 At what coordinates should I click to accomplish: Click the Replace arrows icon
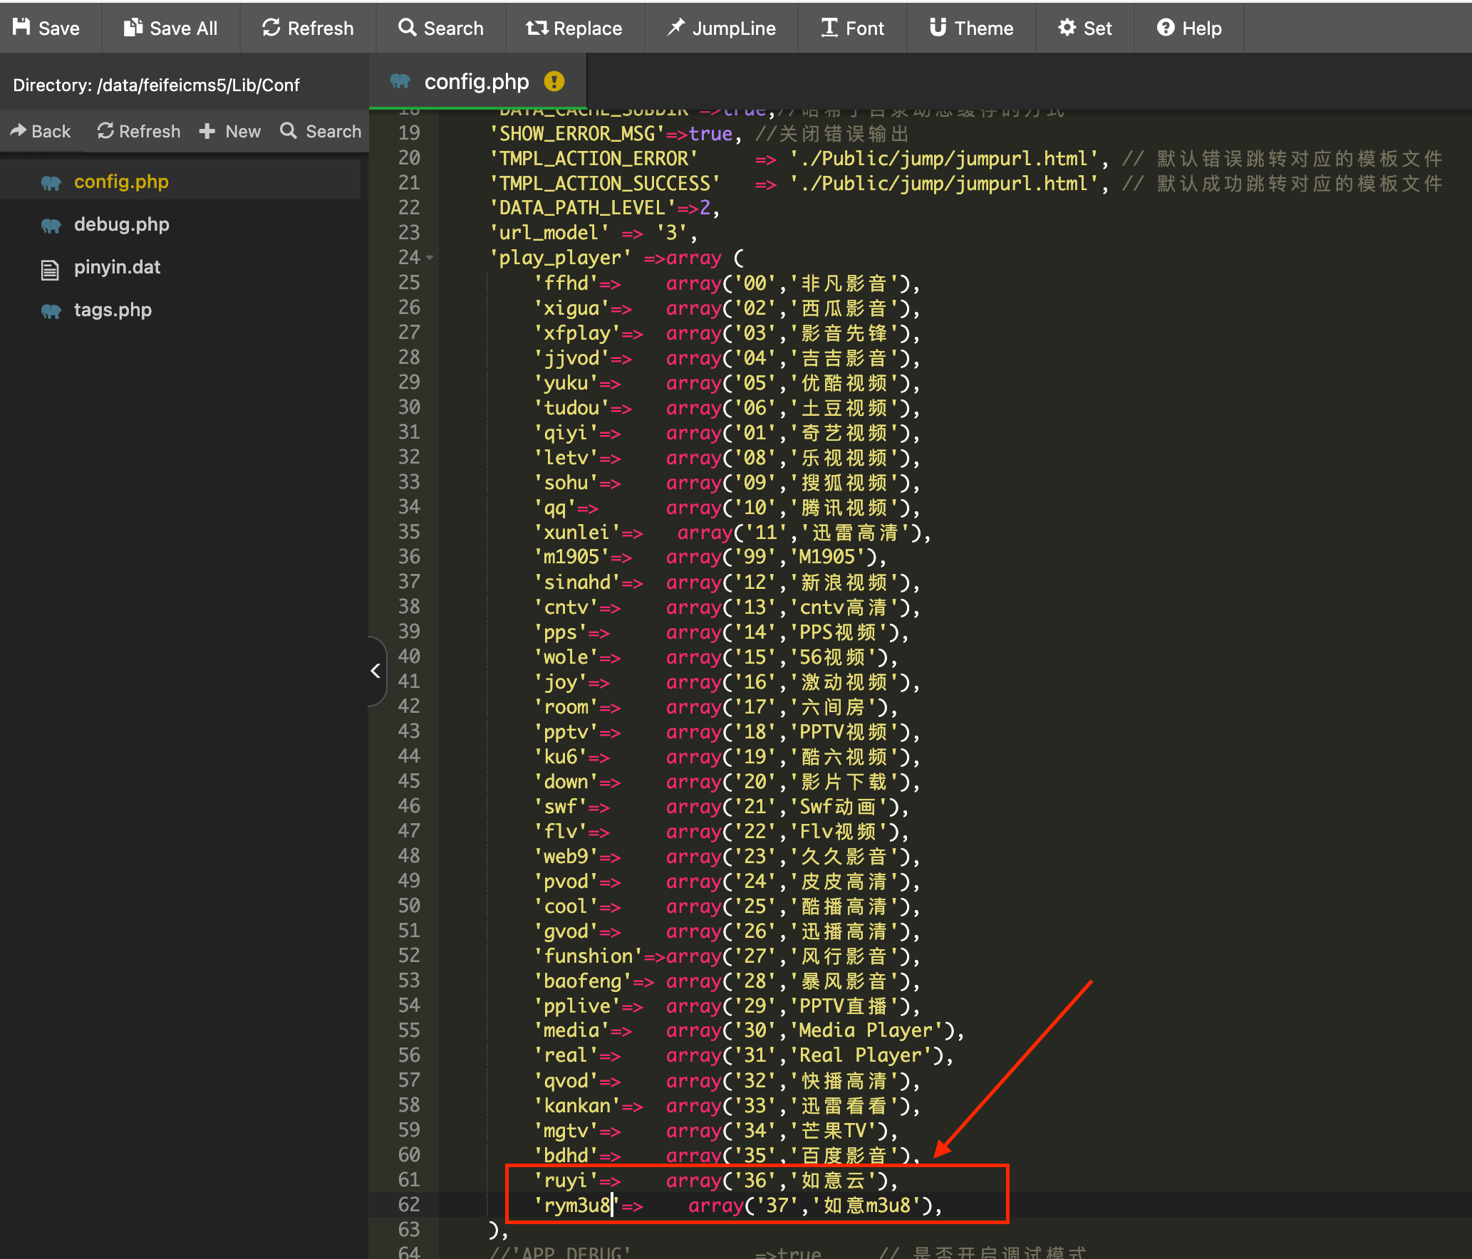[x=537, y=28]
